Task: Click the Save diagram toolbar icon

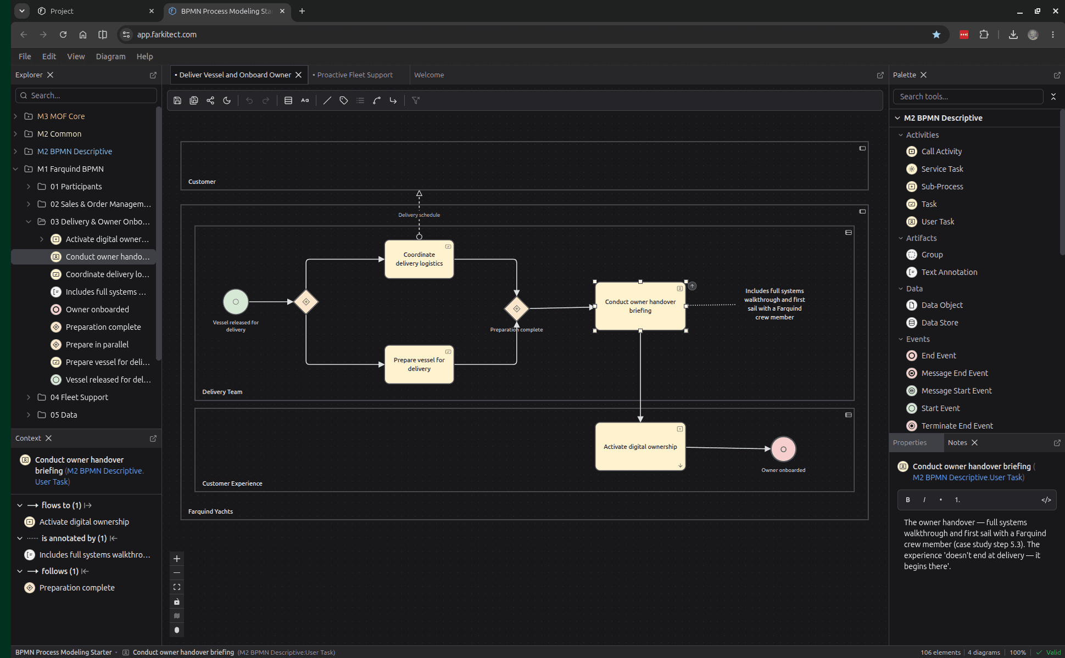Action: click(177, 100)
